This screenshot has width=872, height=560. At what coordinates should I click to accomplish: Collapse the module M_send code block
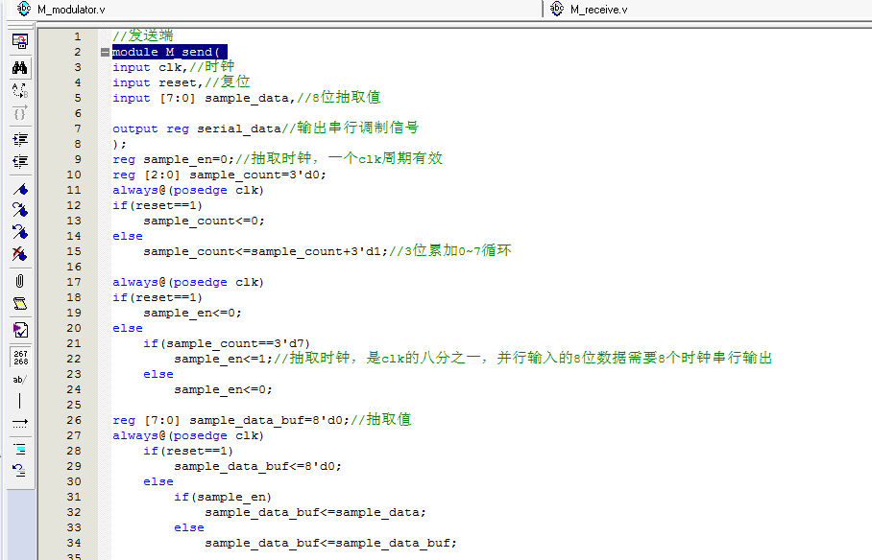click(105, 52)
